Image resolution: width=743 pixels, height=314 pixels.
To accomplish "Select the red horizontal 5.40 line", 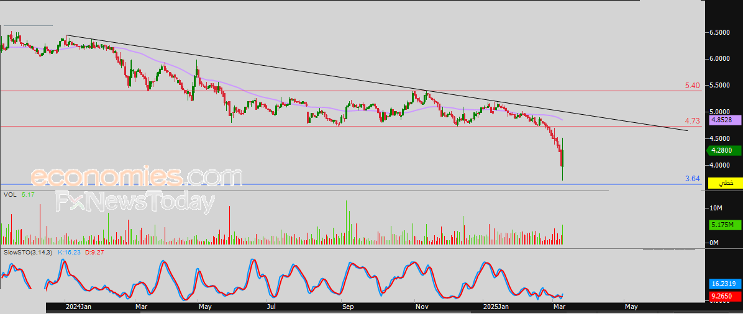I will (x=350, y=91).
